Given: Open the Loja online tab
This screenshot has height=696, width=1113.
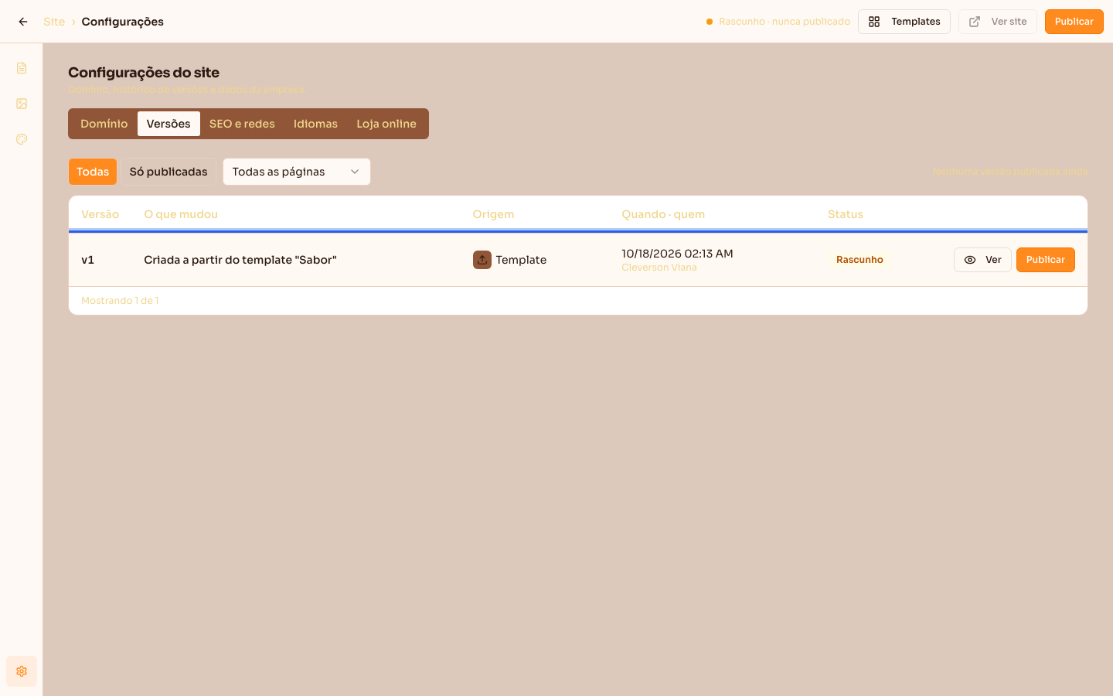Looking at the screenshot, I should (386, 124).
